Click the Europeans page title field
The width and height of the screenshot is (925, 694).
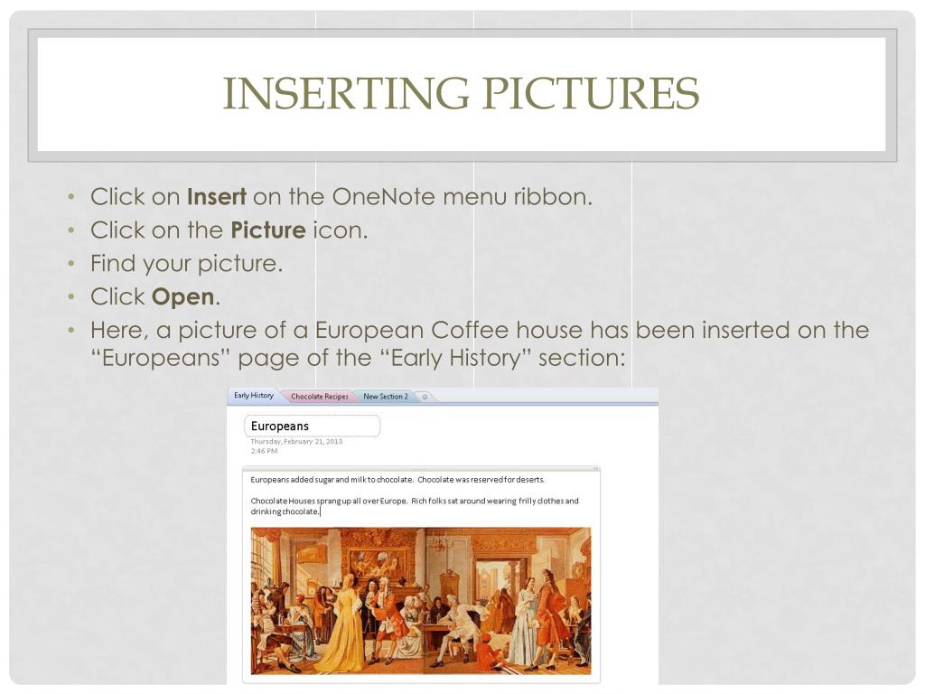click(312, 427)
